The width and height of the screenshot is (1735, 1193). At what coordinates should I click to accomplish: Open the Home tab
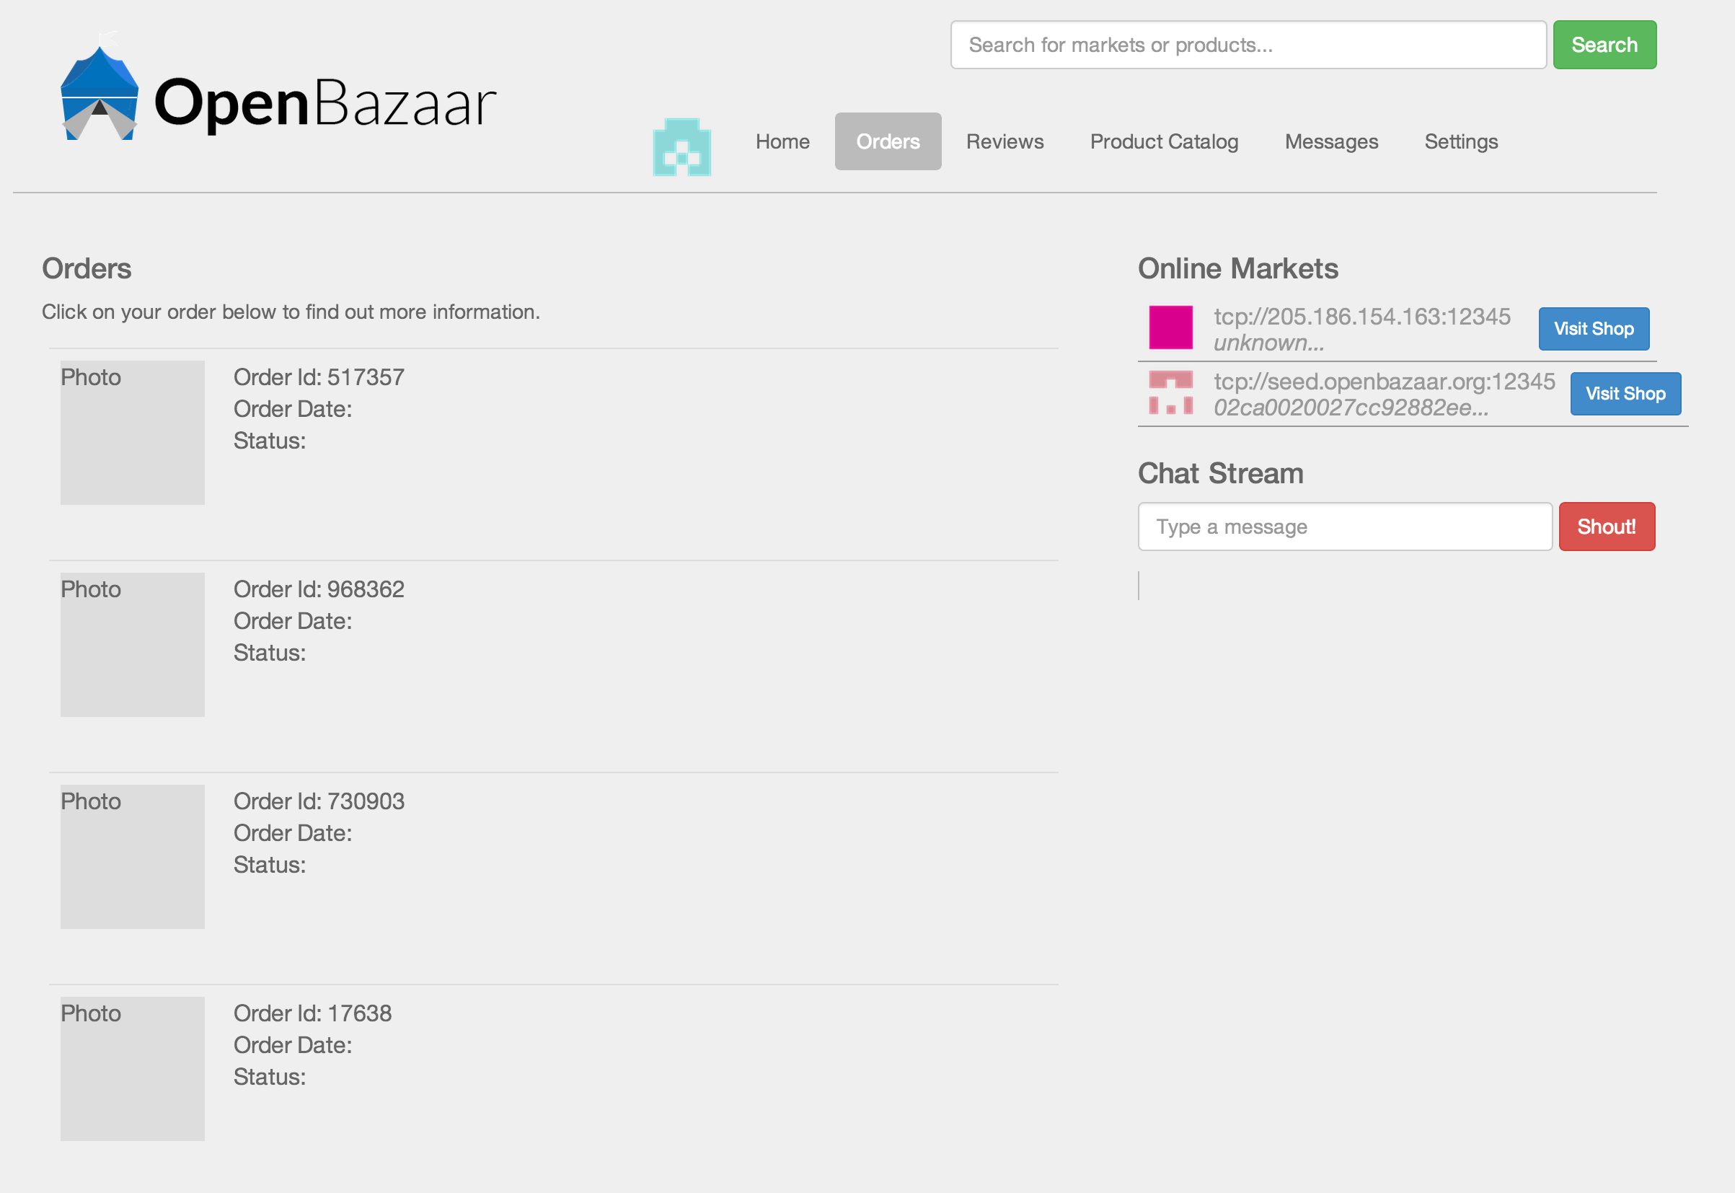(x=782, y=141)
